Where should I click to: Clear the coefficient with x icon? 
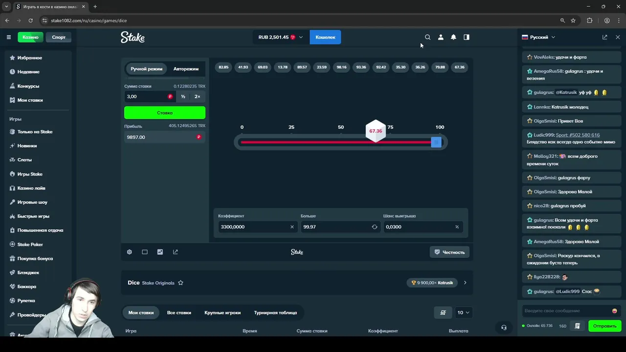292,227
